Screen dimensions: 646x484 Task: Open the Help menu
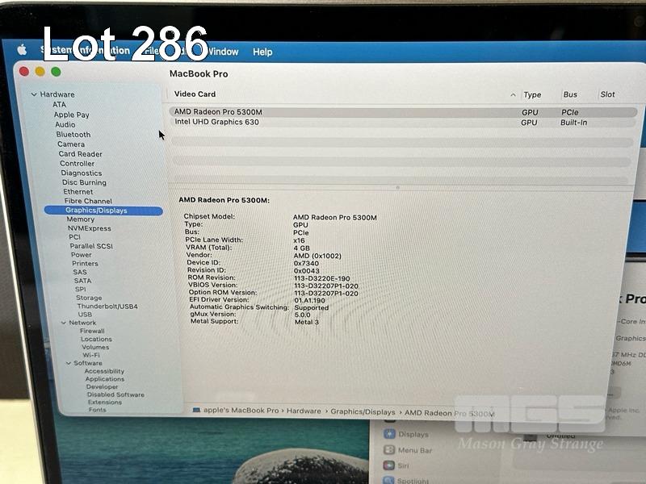[262, 52]
